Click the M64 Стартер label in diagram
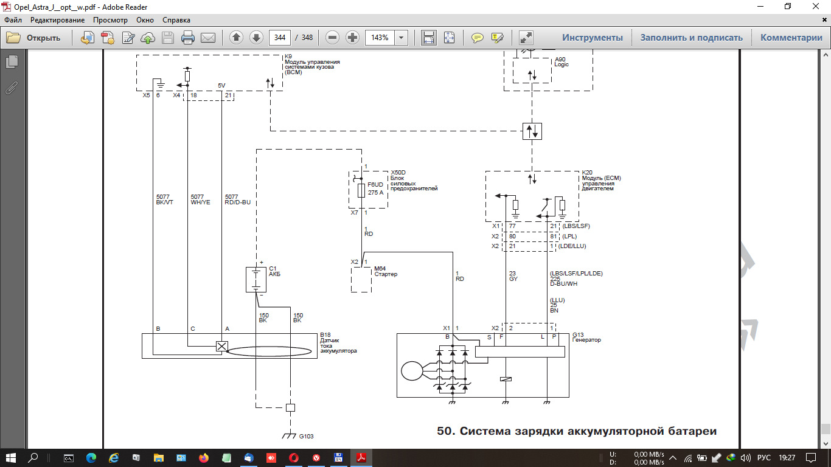Viewport: 831px width, 467px height. pyautogui.click(x=386, y=271)
